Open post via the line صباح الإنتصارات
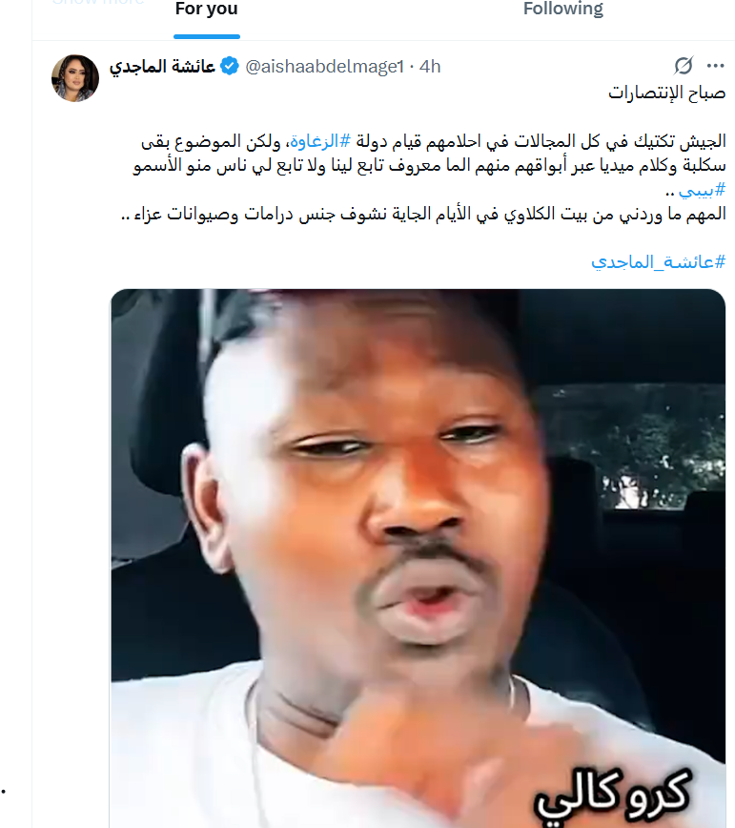 [x=667, y=93]
